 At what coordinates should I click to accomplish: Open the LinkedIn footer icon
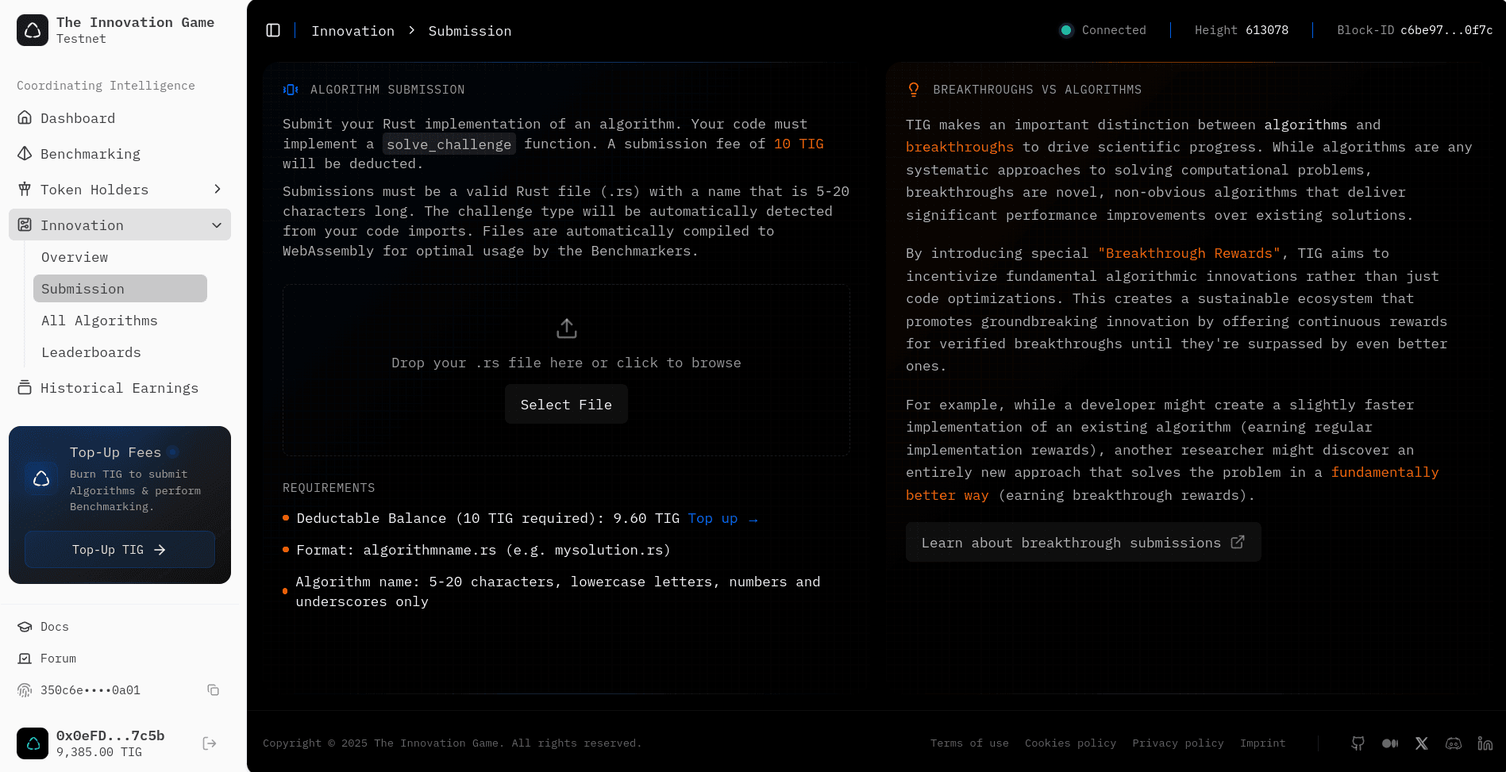(1485, 743)
